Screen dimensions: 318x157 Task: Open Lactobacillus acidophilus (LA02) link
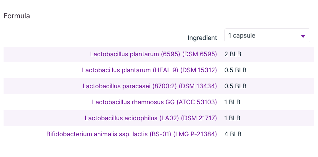click(151, 118)
